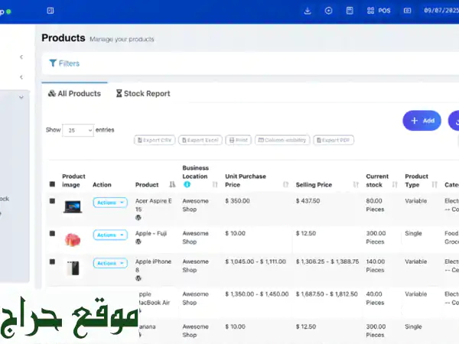
Task: Check the Acer Aspire E 15 row checkbox
Action: (x=52, y=201)
